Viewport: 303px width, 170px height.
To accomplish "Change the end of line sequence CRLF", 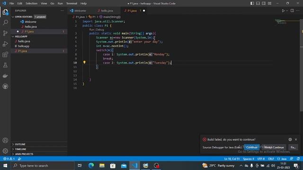I will pos(271,159).
